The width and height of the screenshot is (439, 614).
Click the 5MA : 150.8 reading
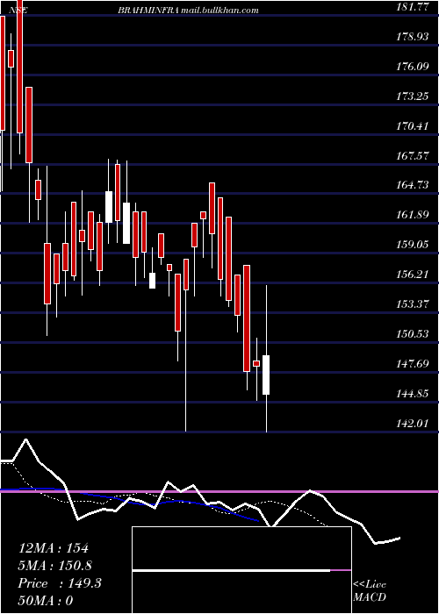click(55, 566)
